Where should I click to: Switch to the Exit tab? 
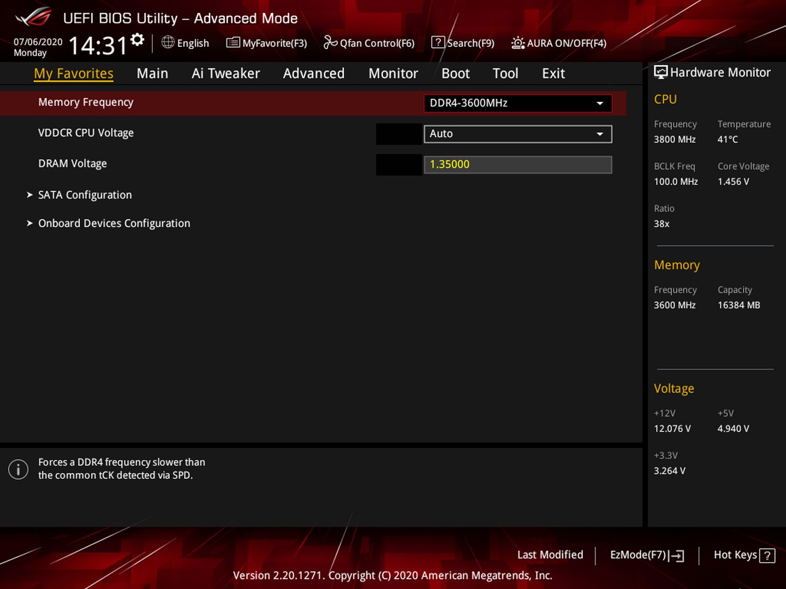pos(553,74)
